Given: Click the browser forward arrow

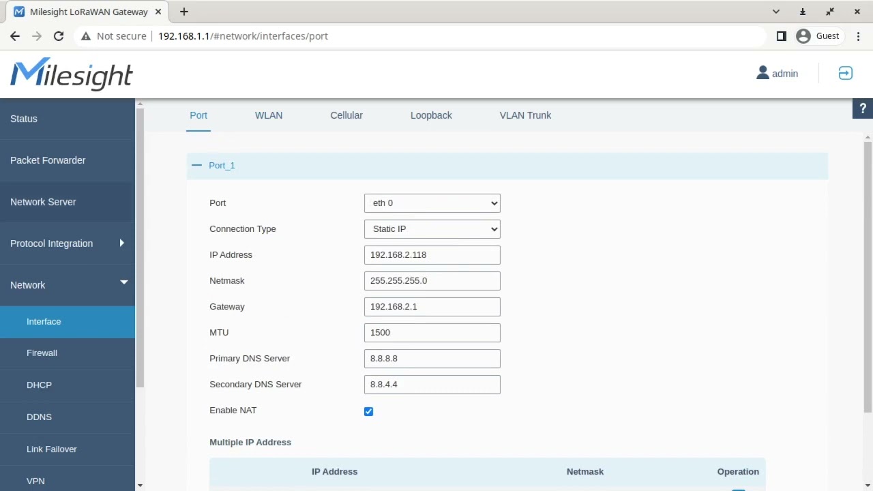Looking at the screenshot, I should [37, 36].
